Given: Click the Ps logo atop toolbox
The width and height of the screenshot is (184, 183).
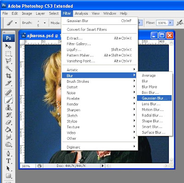Looking at the screenshot, I should click(x=9, y=38).
